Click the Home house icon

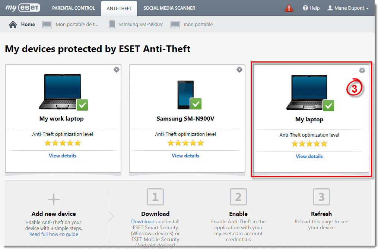point(13,24)
